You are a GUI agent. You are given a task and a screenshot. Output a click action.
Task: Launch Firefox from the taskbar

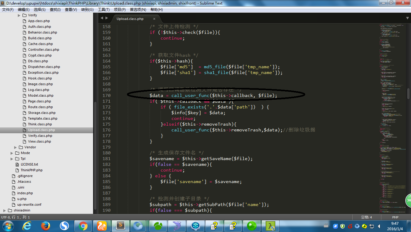tap(46, 226)
